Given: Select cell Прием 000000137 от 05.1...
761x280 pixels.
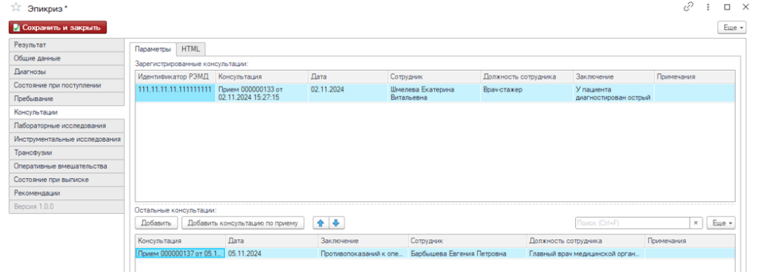Looking at the screenshot, I should tap(180, 253).
